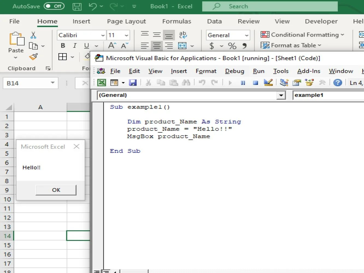The image size is (364, 273).
Task: Click the Format Painter brush icon
Action: pos(33,57)
